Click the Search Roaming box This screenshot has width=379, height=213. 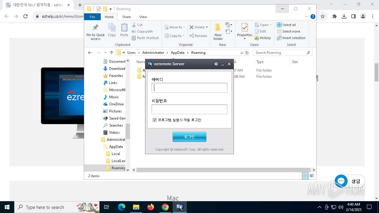click(x=283, y=53)
